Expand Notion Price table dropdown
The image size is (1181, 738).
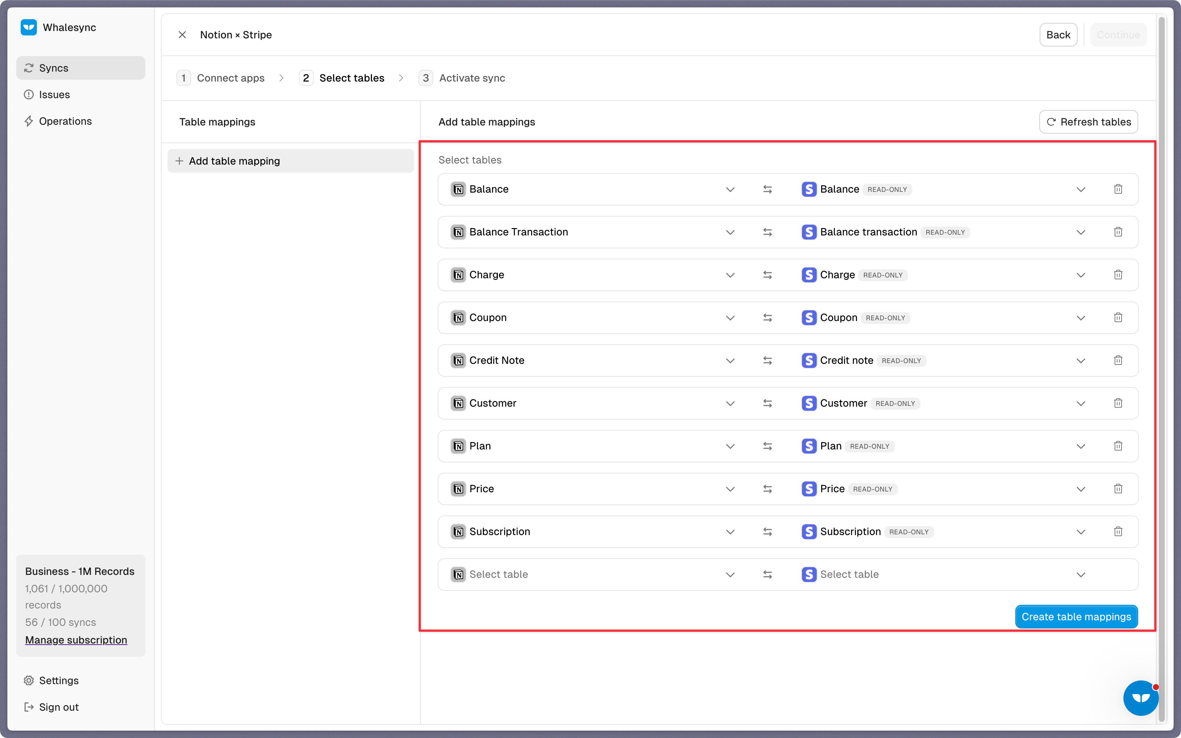click(592, 489)
